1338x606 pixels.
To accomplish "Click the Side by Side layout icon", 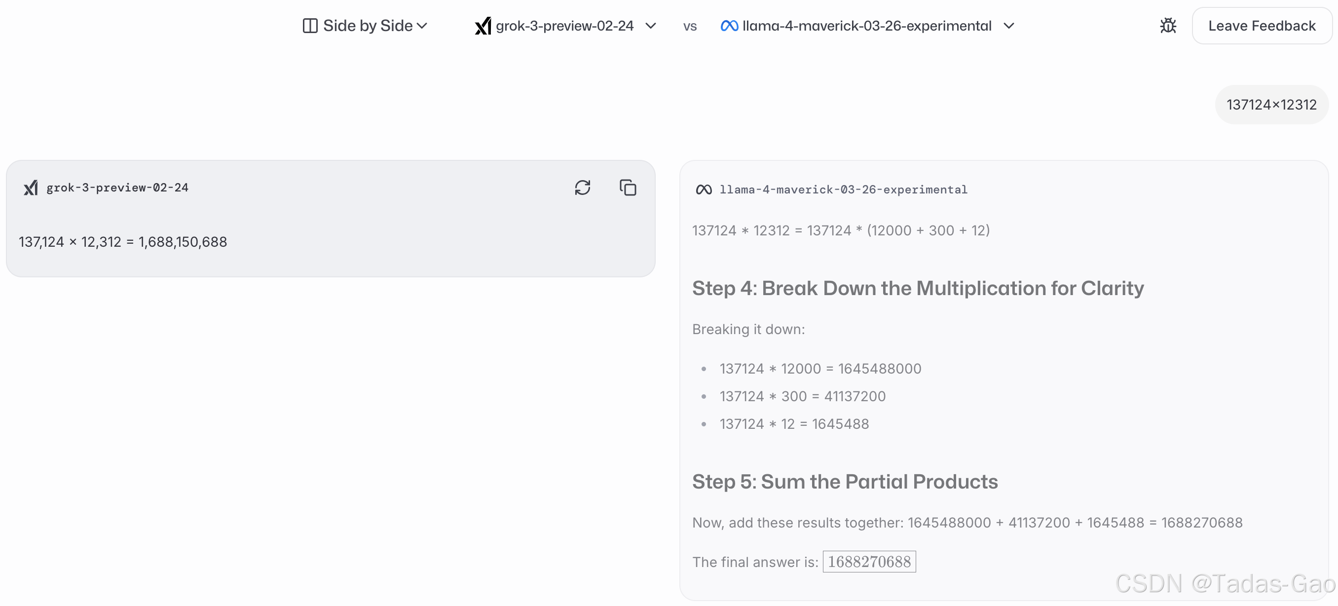I will point(309,26).
